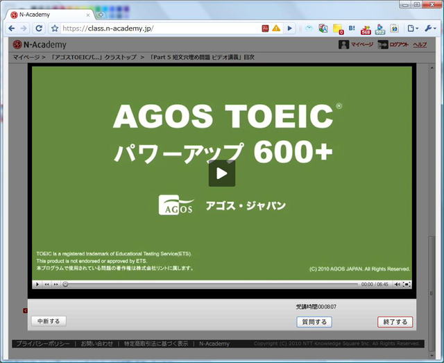Open N-Academy footer link
The height and width of the screenshot is (363, 444).
[x=214, y=344]
